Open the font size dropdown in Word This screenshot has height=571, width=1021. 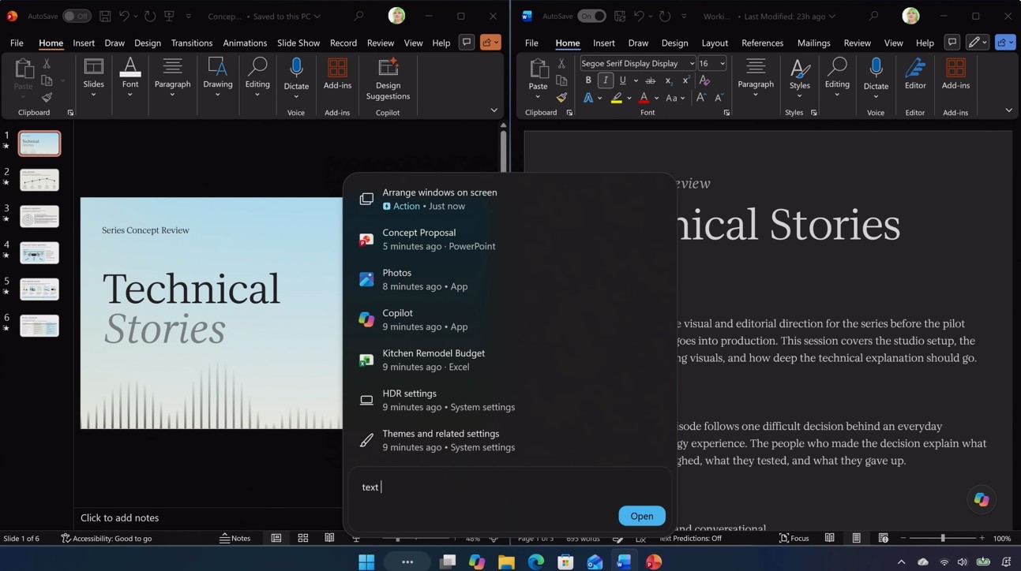tap(723, 63)
